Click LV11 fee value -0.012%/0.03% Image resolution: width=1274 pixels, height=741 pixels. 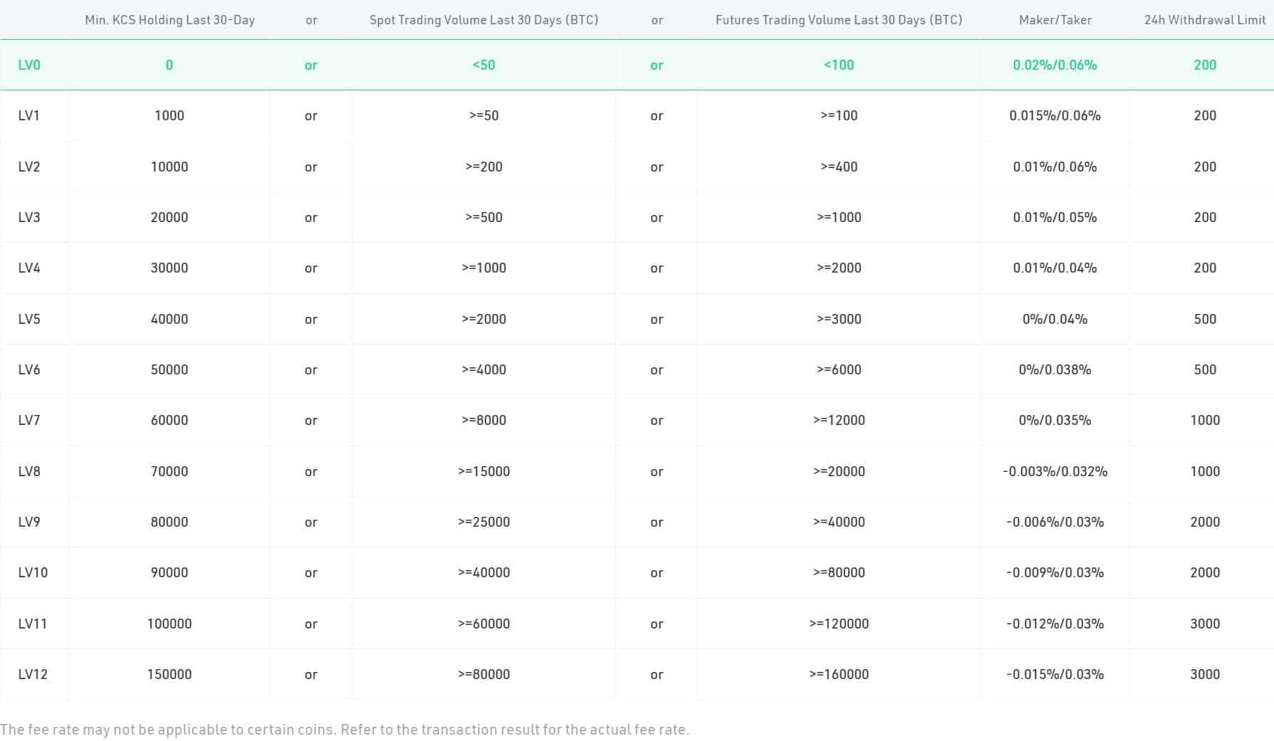1055,624
